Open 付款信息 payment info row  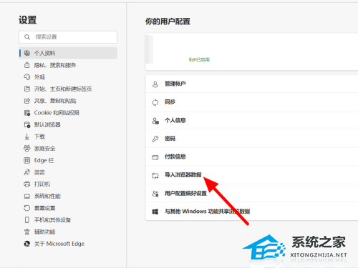click(252, 157)
